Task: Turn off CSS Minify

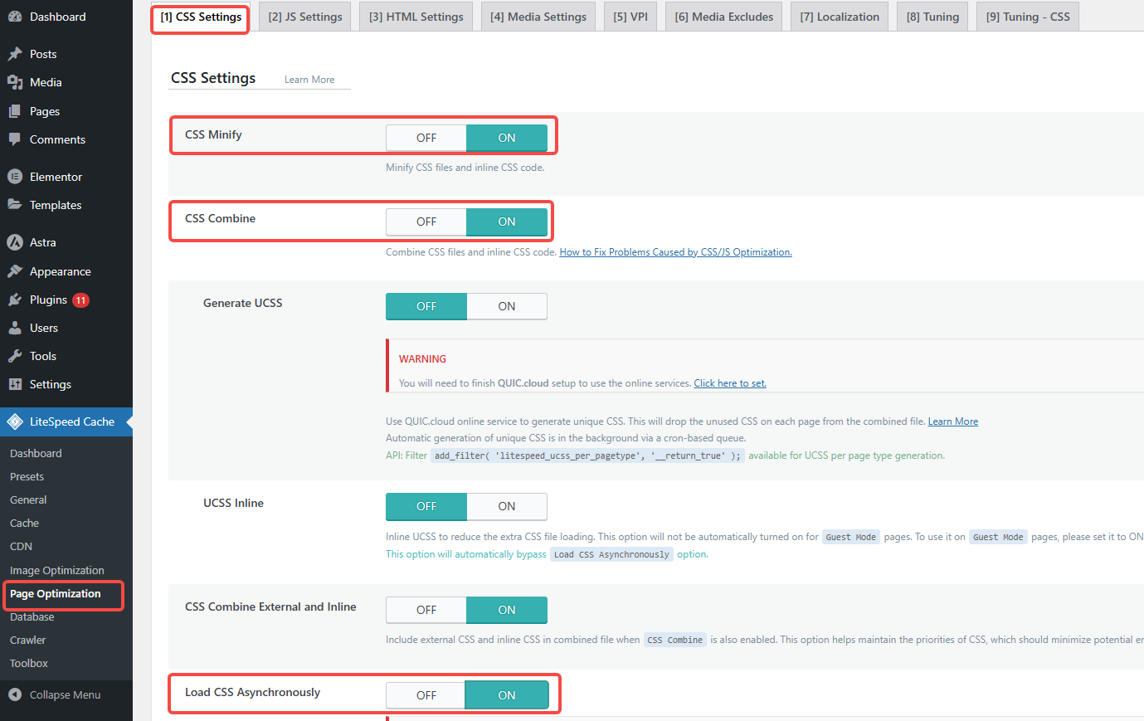Action: click(x=426, y=137)
